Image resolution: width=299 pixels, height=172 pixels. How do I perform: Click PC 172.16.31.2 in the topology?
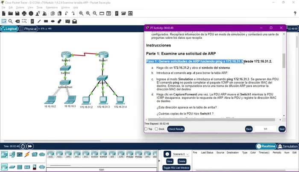pyautogui.click(x=86, y=100)
